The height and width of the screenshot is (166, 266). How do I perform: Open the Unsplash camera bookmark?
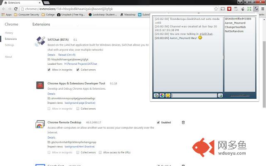pyautogui.click(x=71, y=15)
